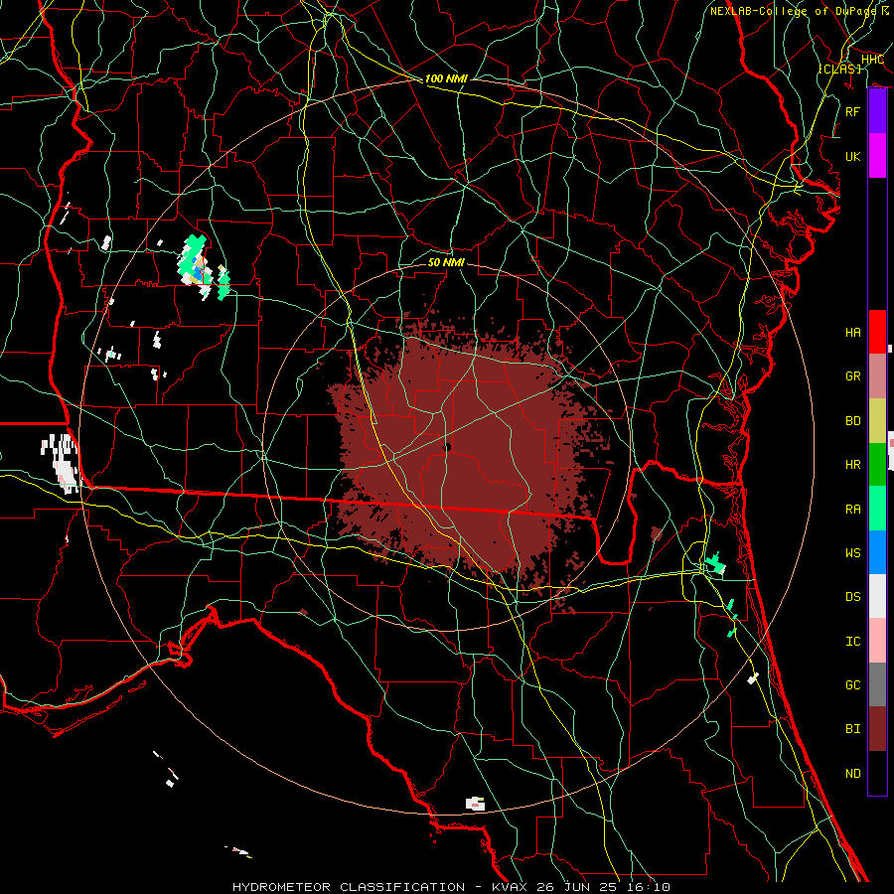Image resolution: width=894 pixels, height=894 pixels.
Task: Click the Hydrometeor Classification KVAX timestamp caption
Action: pyautogui.click(x=451, y=887)
